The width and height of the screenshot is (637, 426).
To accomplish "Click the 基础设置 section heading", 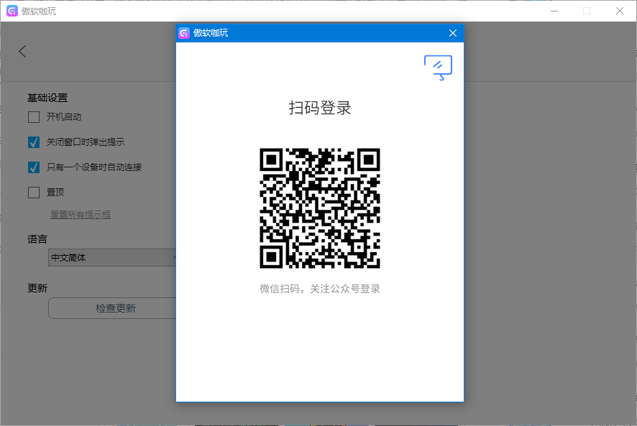I will [x=47, y=98].
